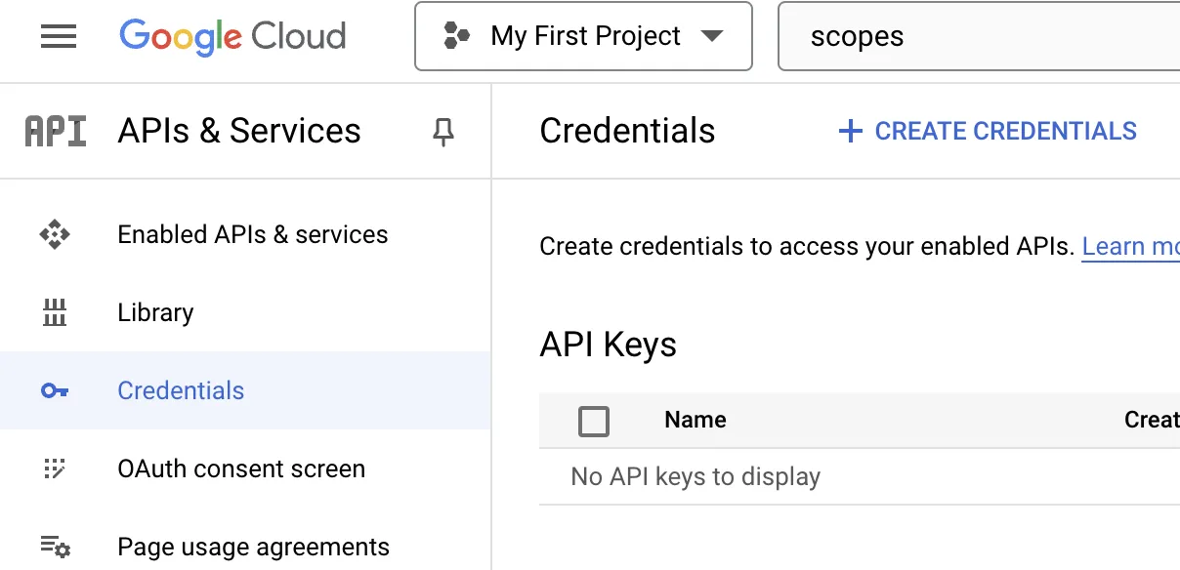This screenshot has width=1180, height=570.
Task: Click the APIs & Services heading
Action: [x=239, y=131]
